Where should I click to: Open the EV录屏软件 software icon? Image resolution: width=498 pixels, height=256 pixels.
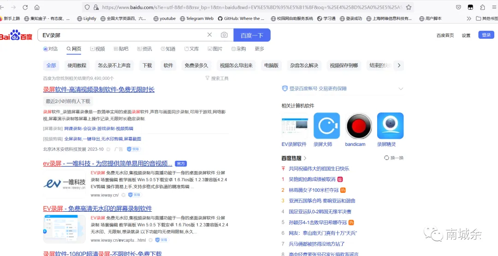point(295,126)
